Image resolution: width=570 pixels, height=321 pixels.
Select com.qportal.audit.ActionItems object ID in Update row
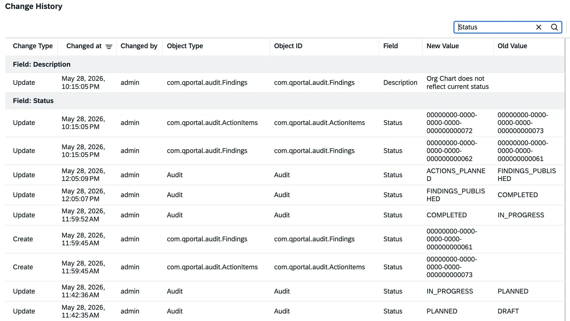click(x=319, y=123)
